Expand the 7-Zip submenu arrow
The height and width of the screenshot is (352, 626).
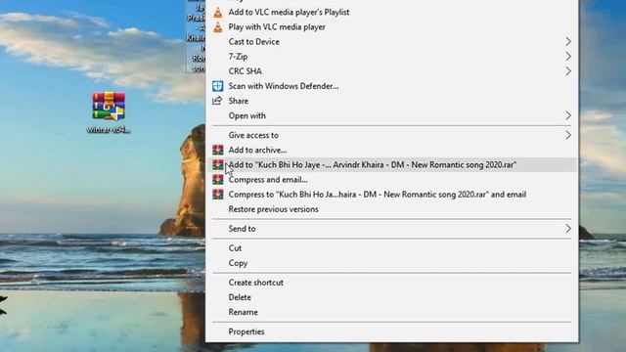pyautogui.click(x=568, y=57)
